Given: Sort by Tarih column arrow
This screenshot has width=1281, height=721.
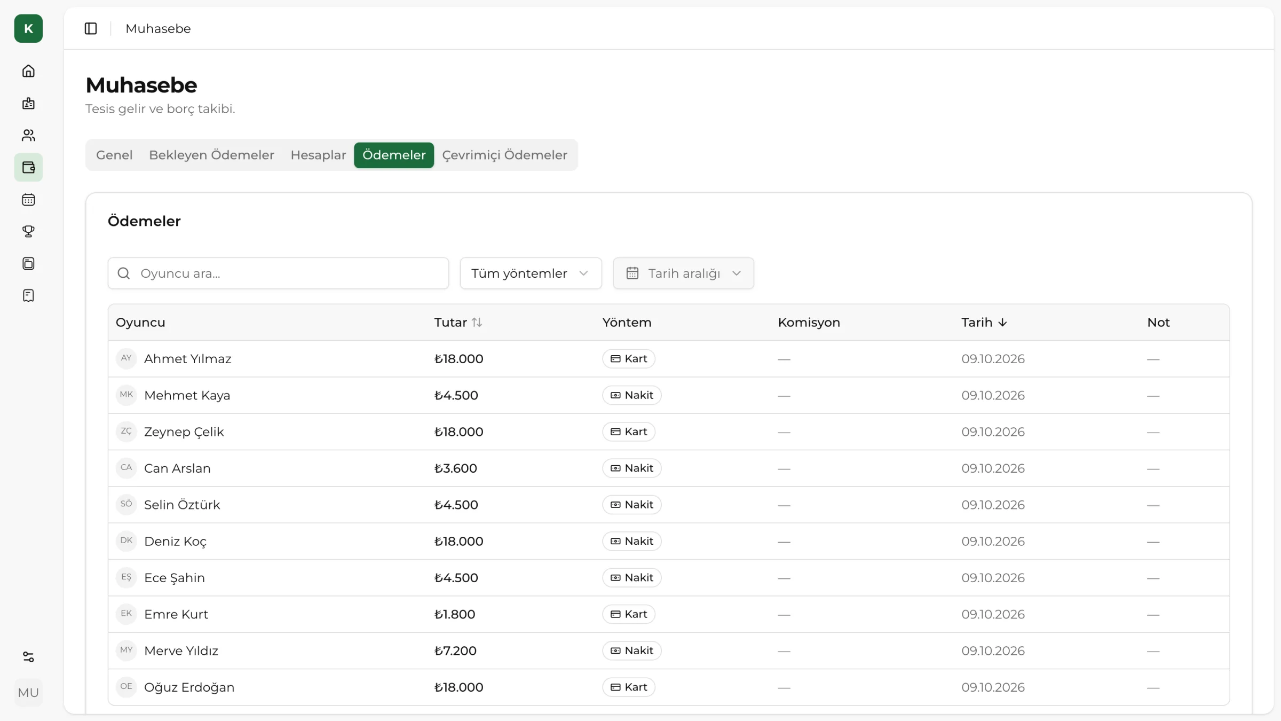Looking at the screenshot, I should click(x=1002, y=322).
